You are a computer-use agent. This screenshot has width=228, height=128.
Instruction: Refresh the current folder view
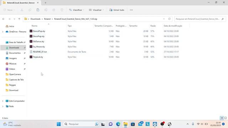(x=170, y=19)
